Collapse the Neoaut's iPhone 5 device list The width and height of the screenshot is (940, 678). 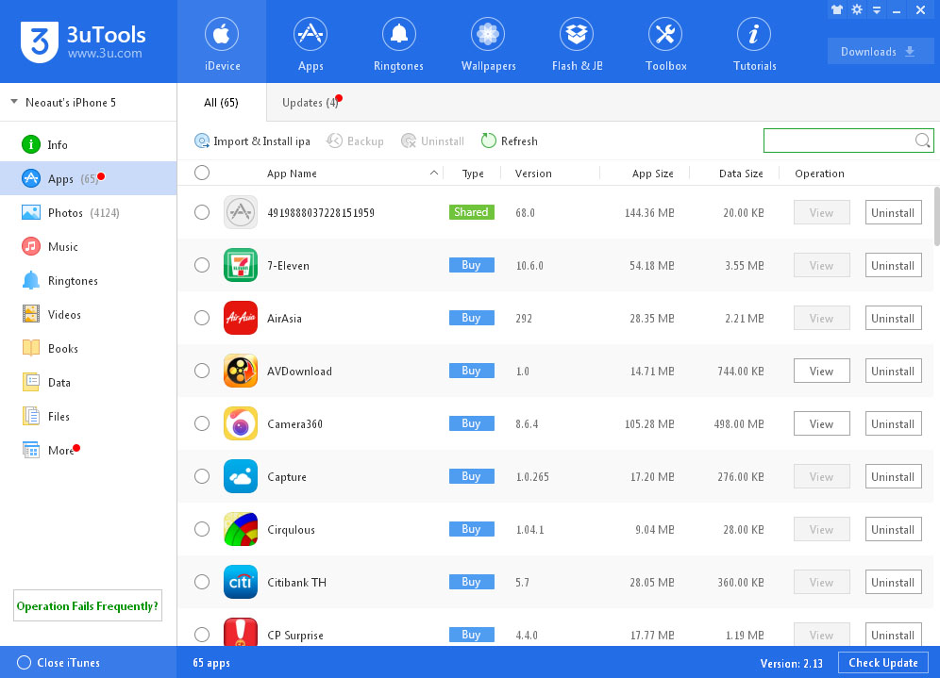(14, 102)
